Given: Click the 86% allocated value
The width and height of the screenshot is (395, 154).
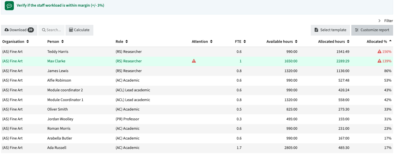Looking at the screenshot, I should 387,71.
